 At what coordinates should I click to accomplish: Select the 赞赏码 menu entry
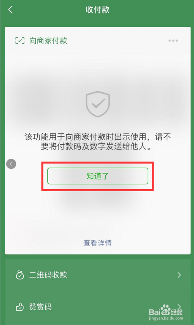coord(98,307)
